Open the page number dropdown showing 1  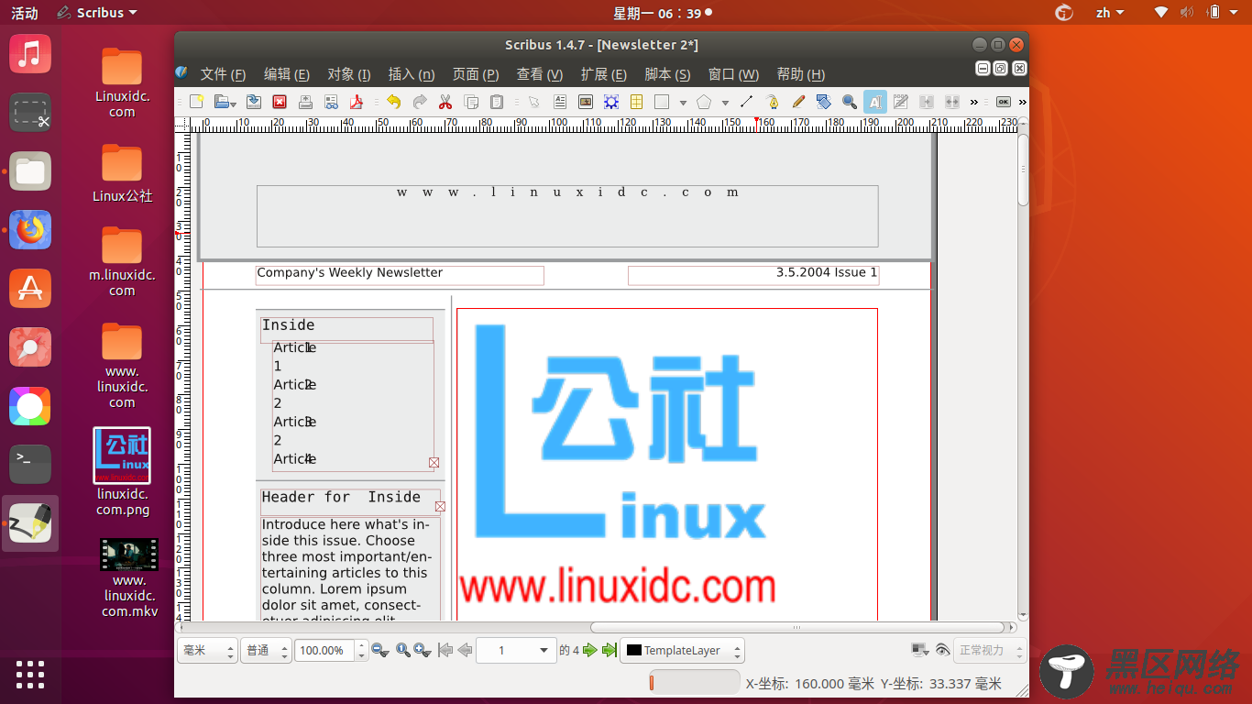click(516, 651)
